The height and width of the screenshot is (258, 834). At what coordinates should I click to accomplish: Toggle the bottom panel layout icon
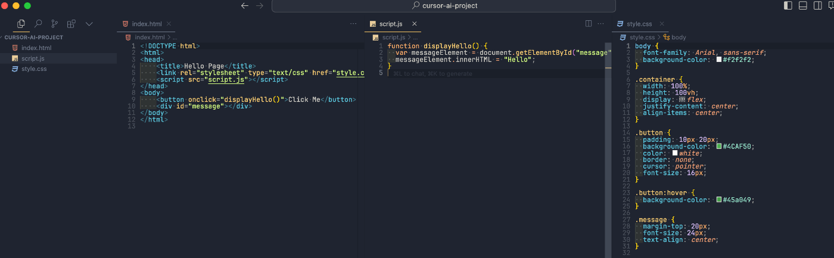[802, 5]
